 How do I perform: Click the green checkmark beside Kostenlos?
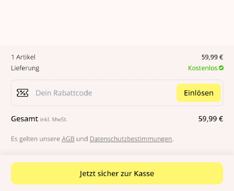[x=221, y=68]
